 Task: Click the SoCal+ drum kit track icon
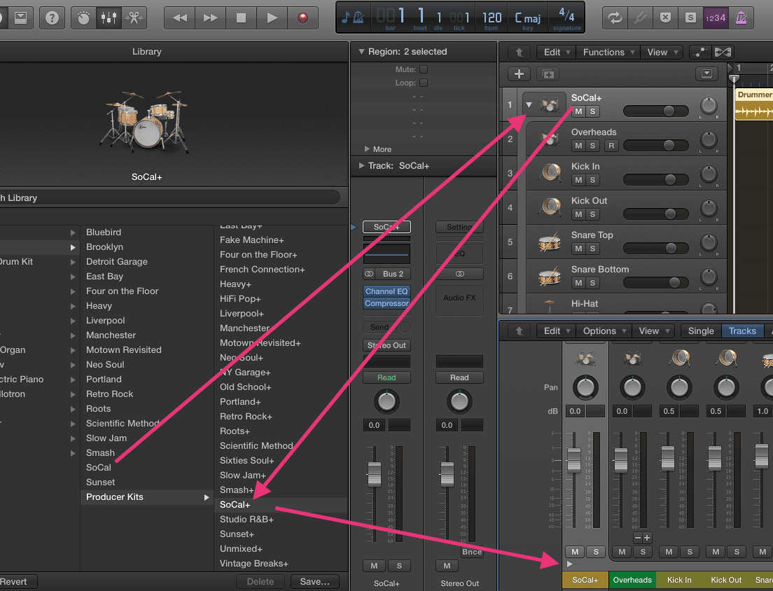[x=549, y=105]
